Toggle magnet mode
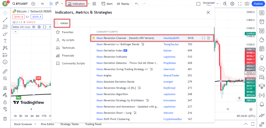 (x=5, y=88)
